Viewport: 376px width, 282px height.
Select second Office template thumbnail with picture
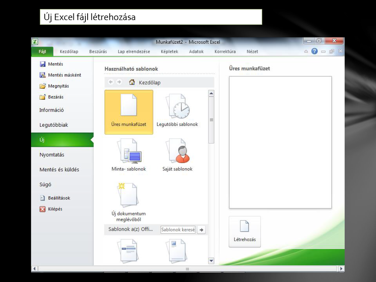click(x=177, y=250)
